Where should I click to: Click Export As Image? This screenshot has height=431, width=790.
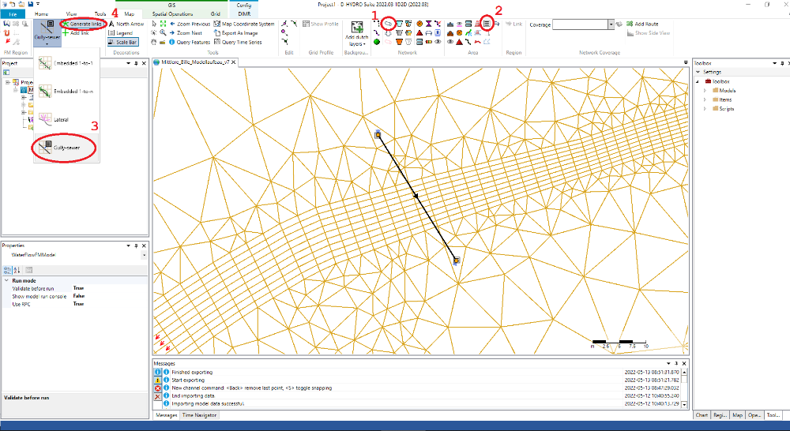235,32
